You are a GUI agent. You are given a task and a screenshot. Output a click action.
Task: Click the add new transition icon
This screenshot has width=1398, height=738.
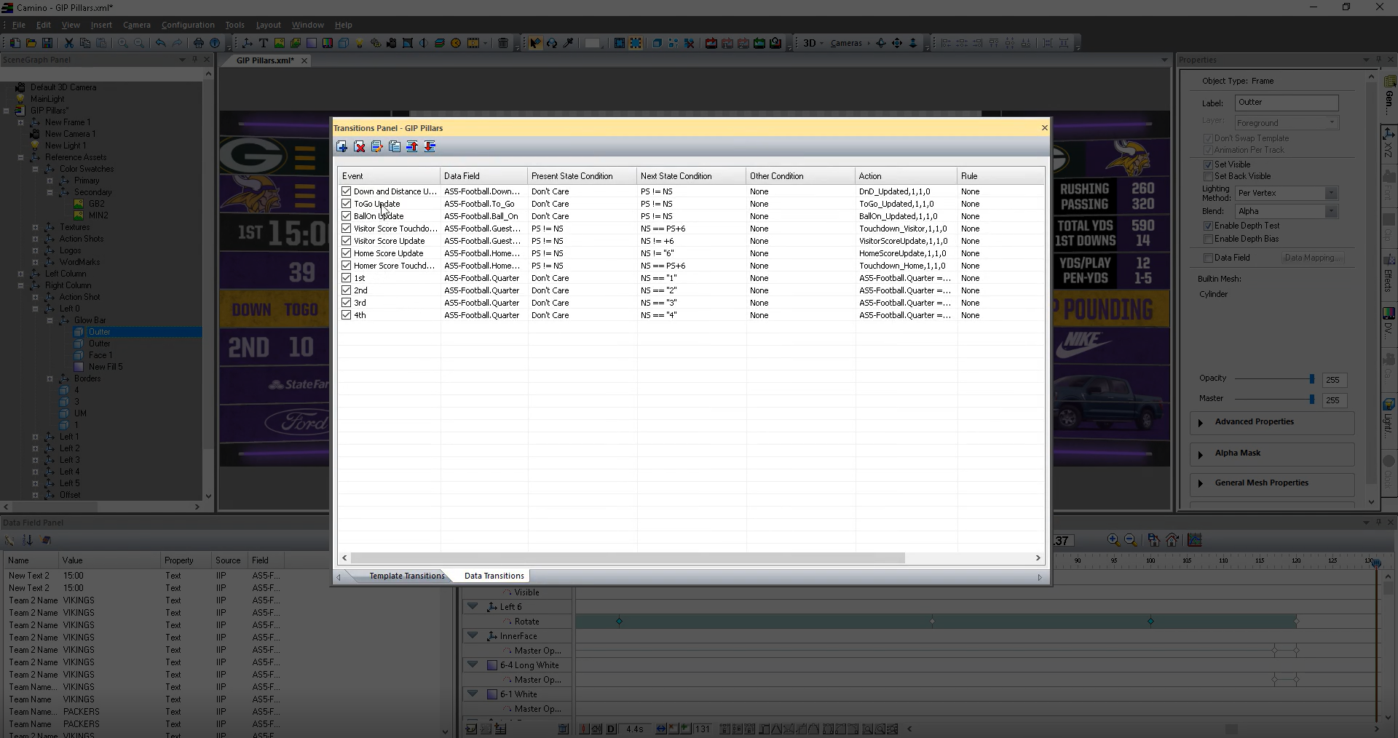point(341,147)
